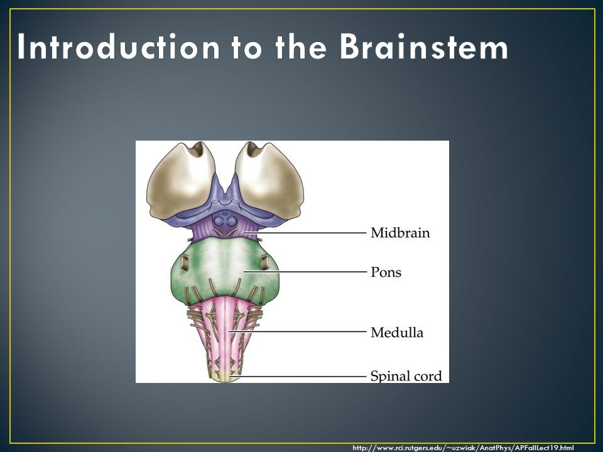Click the brainstem diagram image

pyautogui.click(x=292, y=262)
